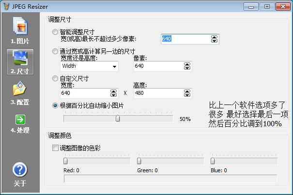The width and height of the screenshot is (293, 195).
Task: Click the 50% percentage value label
Action: [185, 119]
